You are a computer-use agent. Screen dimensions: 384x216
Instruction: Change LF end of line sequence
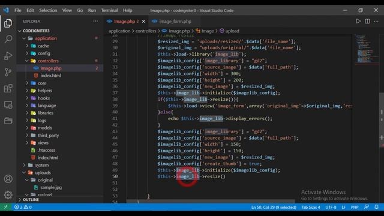(x=343, y=207)
